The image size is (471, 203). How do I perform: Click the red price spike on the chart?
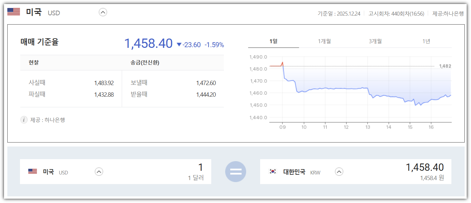point(282,63)
